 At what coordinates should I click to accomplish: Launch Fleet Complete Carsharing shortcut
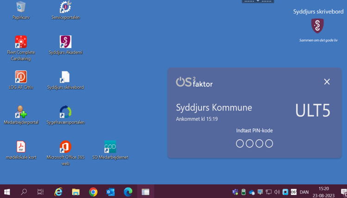[20, 42]
